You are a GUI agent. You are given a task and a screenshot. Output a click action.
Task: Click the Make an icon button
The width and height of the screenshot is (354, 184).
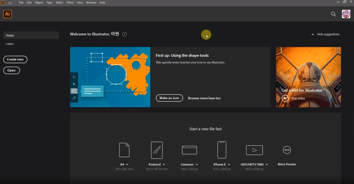click(169, 98)
